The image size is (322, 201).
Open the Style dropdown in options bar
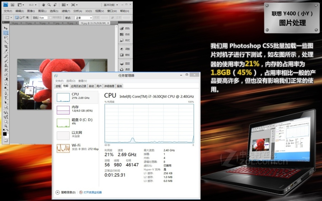[x=84, y=18]
